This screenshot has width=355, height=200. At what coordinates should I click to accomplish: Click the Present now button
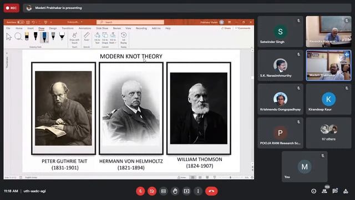point(186,191)
